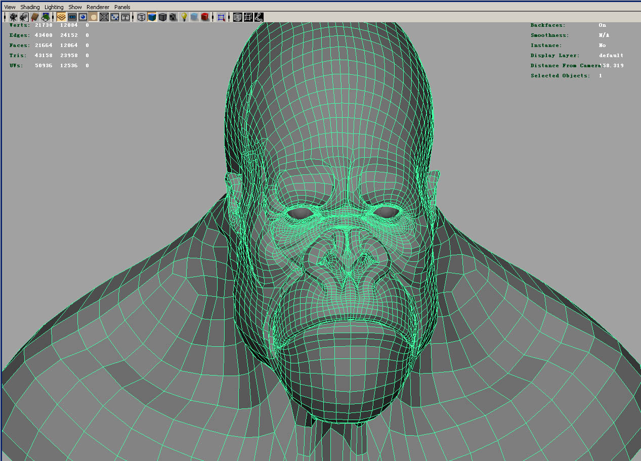The width and height of the screenshot is (641, 461).
Task: Click the selected Edges value "24152"
Action: coord(69,35)
